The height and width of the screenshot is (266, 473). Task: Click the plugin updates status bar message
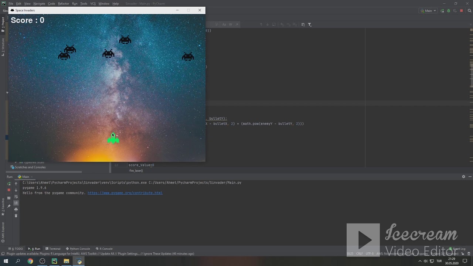[100, 254]
